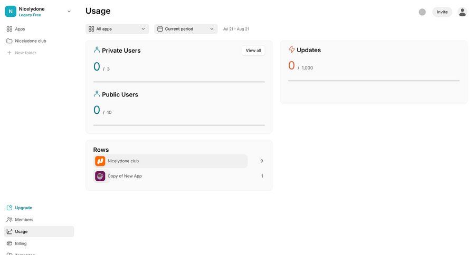Expand the workspace switcher chevron
The image size is (475, 255).
[69, 12]
